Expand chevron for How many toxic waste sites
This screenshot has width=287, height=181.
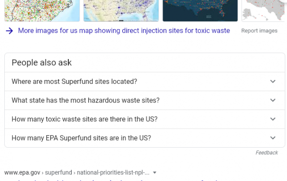273,119
